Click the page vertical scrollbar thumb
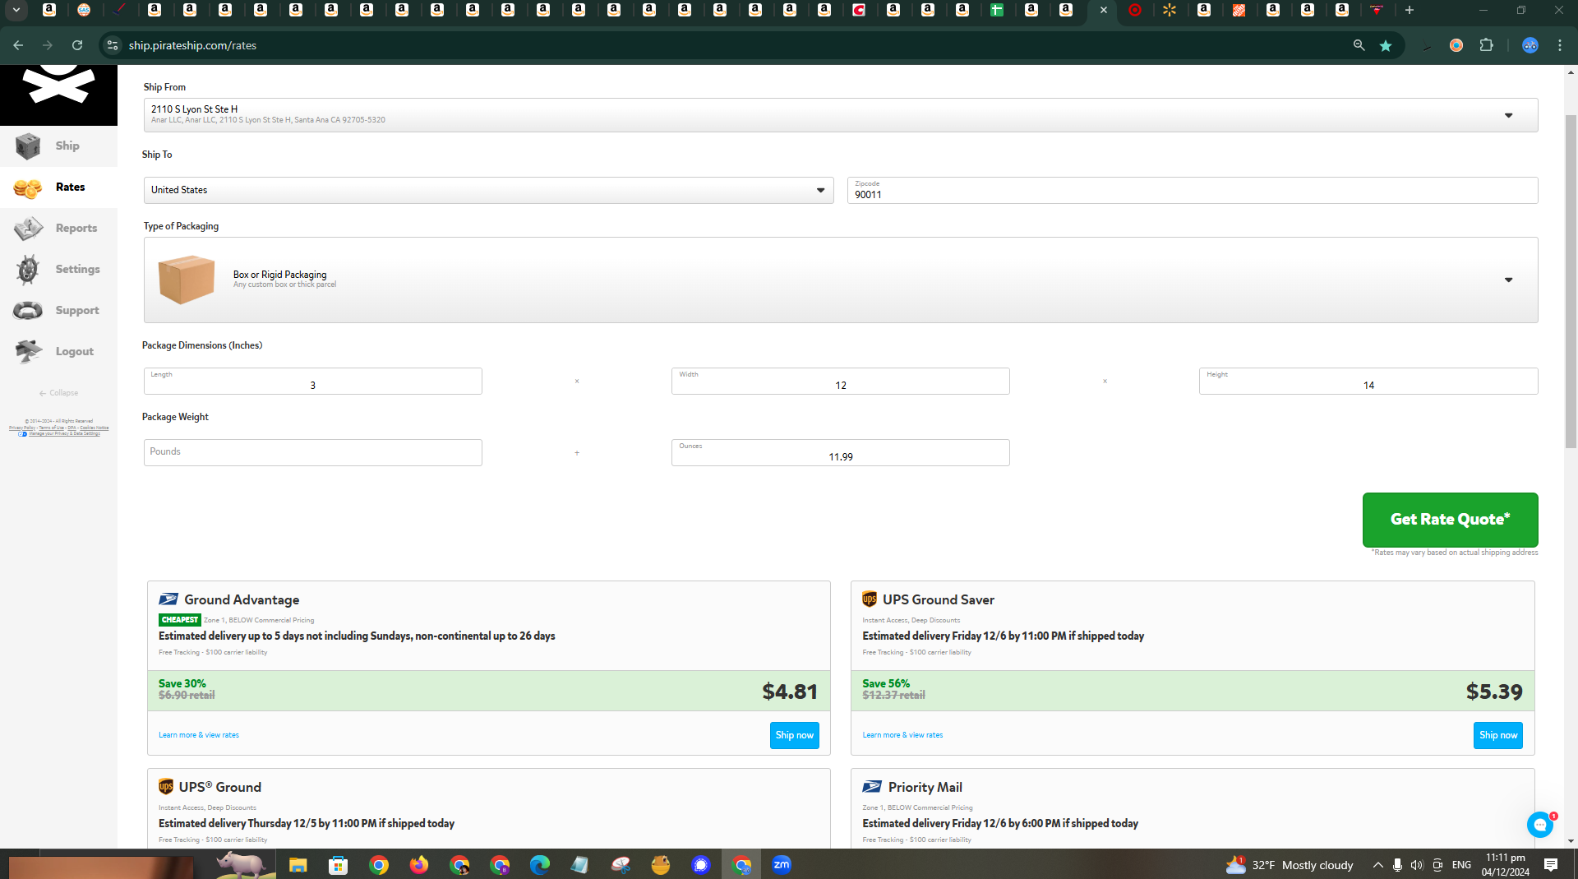Image resolution: width=1578 pixels, height=879 pixels. point(1571,281)
